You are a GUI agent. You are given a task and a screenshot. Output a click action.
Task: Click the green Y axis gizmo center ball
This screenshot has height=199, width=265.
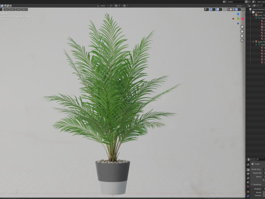click(x=238, y=19)
